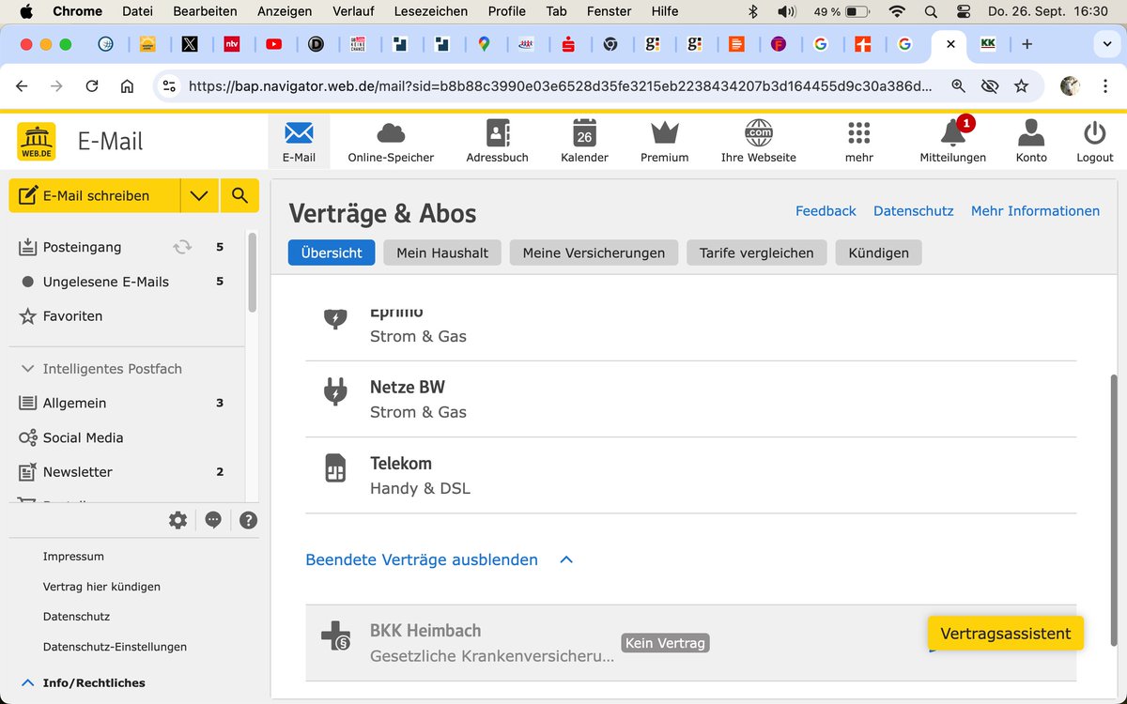Click the Logout power icon
This screenshot has height=704, width=1127.
click(1094, 142)
